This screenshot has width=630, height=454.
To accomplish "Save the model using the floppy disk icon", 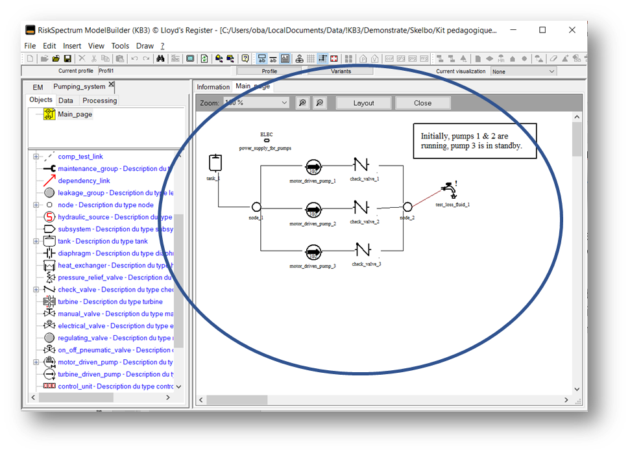I will coord(67,58).
